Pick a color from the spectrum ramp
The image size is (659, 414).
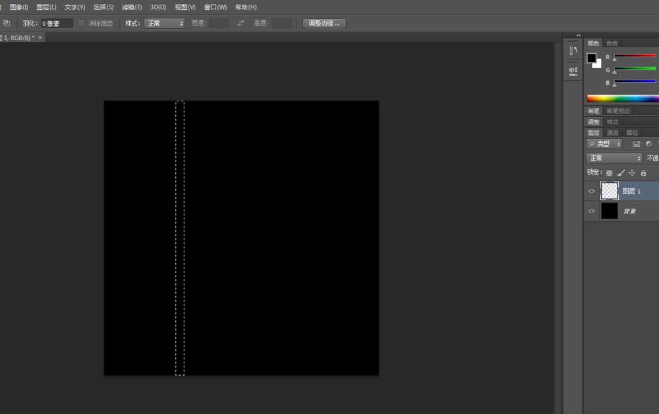(623, 99)
